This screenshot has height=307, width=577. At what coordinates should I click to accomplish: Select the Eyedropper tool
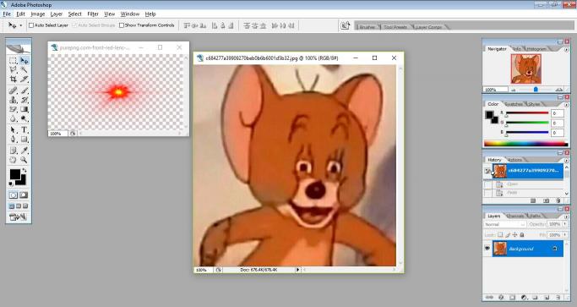click(24, 151)
